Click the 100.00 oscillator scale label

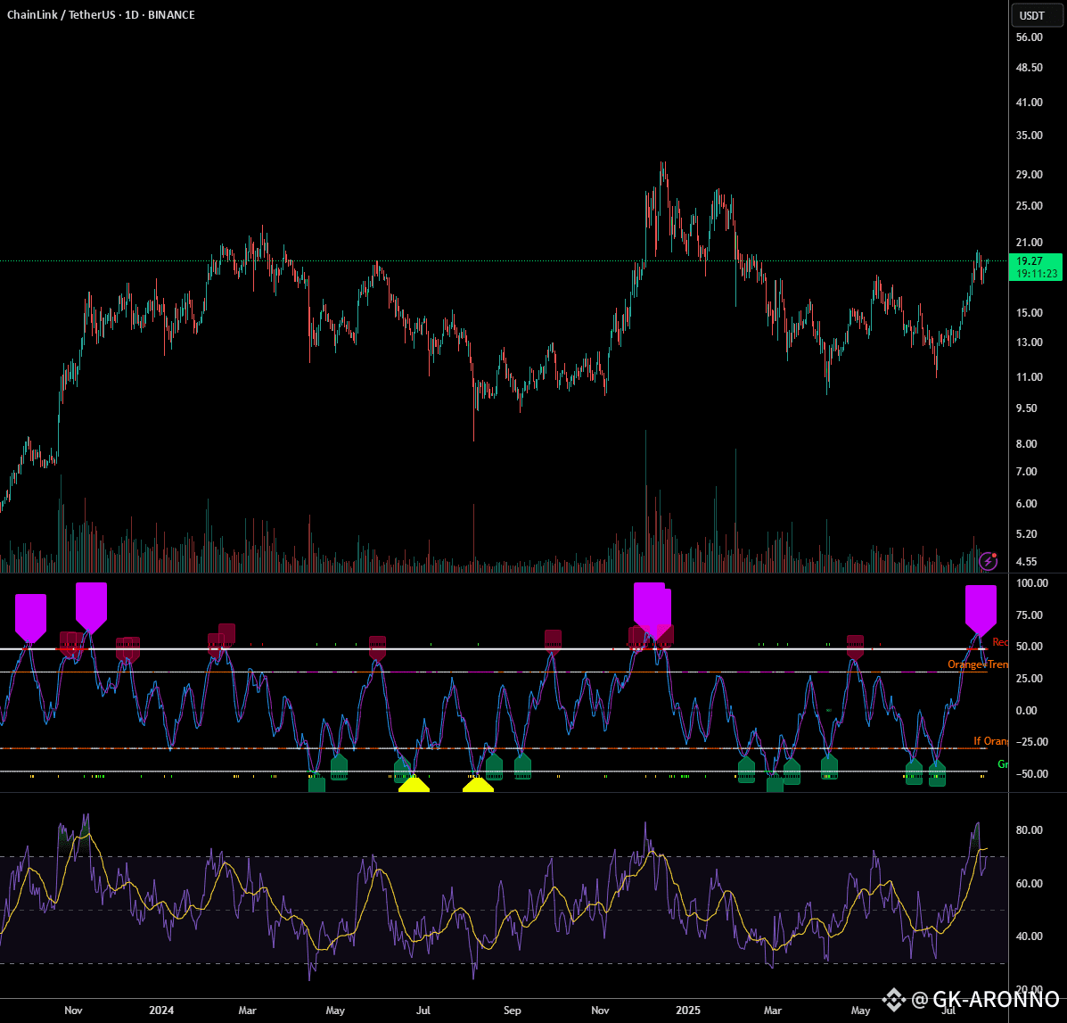tap(1031, 583)
